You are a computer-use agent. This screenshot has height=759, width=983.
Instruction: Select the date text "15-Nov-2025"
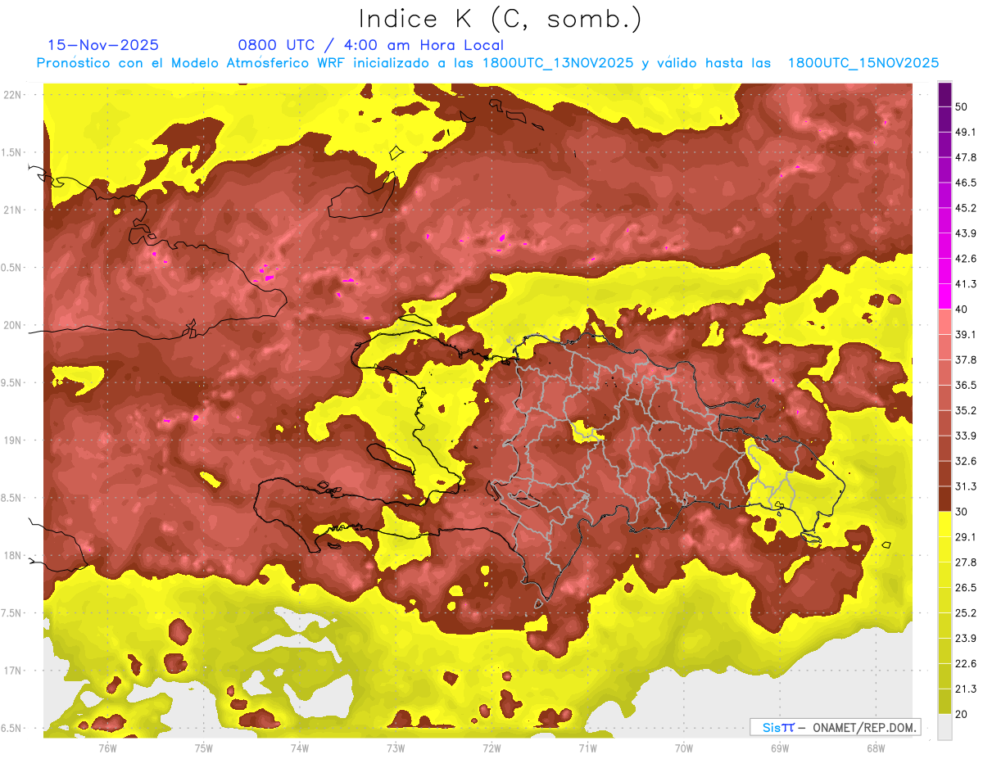point(103,45)
